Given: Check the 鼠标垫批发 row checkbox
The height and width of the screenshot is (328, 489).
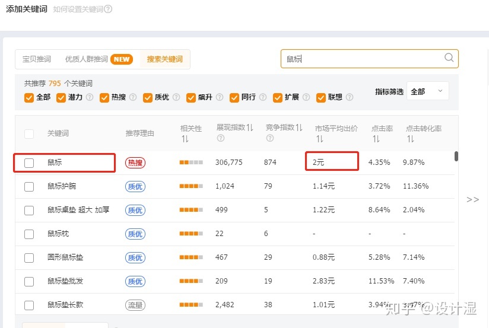Looking at the screenshot, I should pyautogui.click(x=29, y=282).
